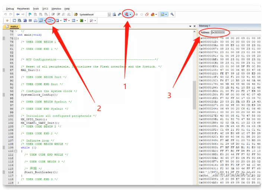Click the Analysis Windows icon
The width and height of the screenshot is (267, 192).
pos(65,20)
